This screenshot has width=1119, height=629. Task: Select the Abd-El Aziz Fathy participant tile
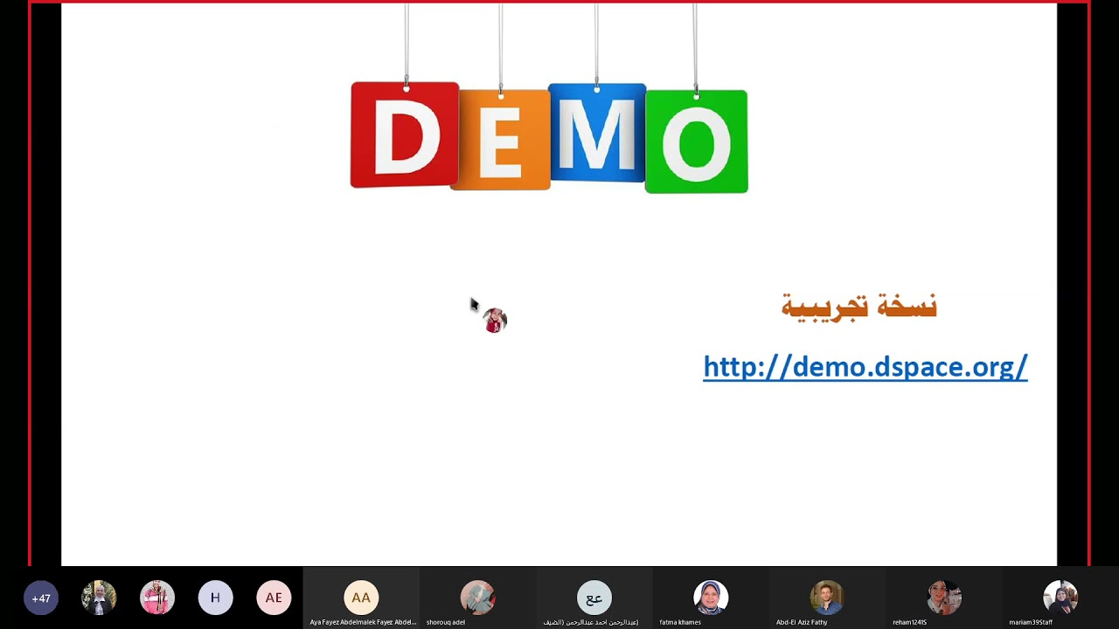826,598
